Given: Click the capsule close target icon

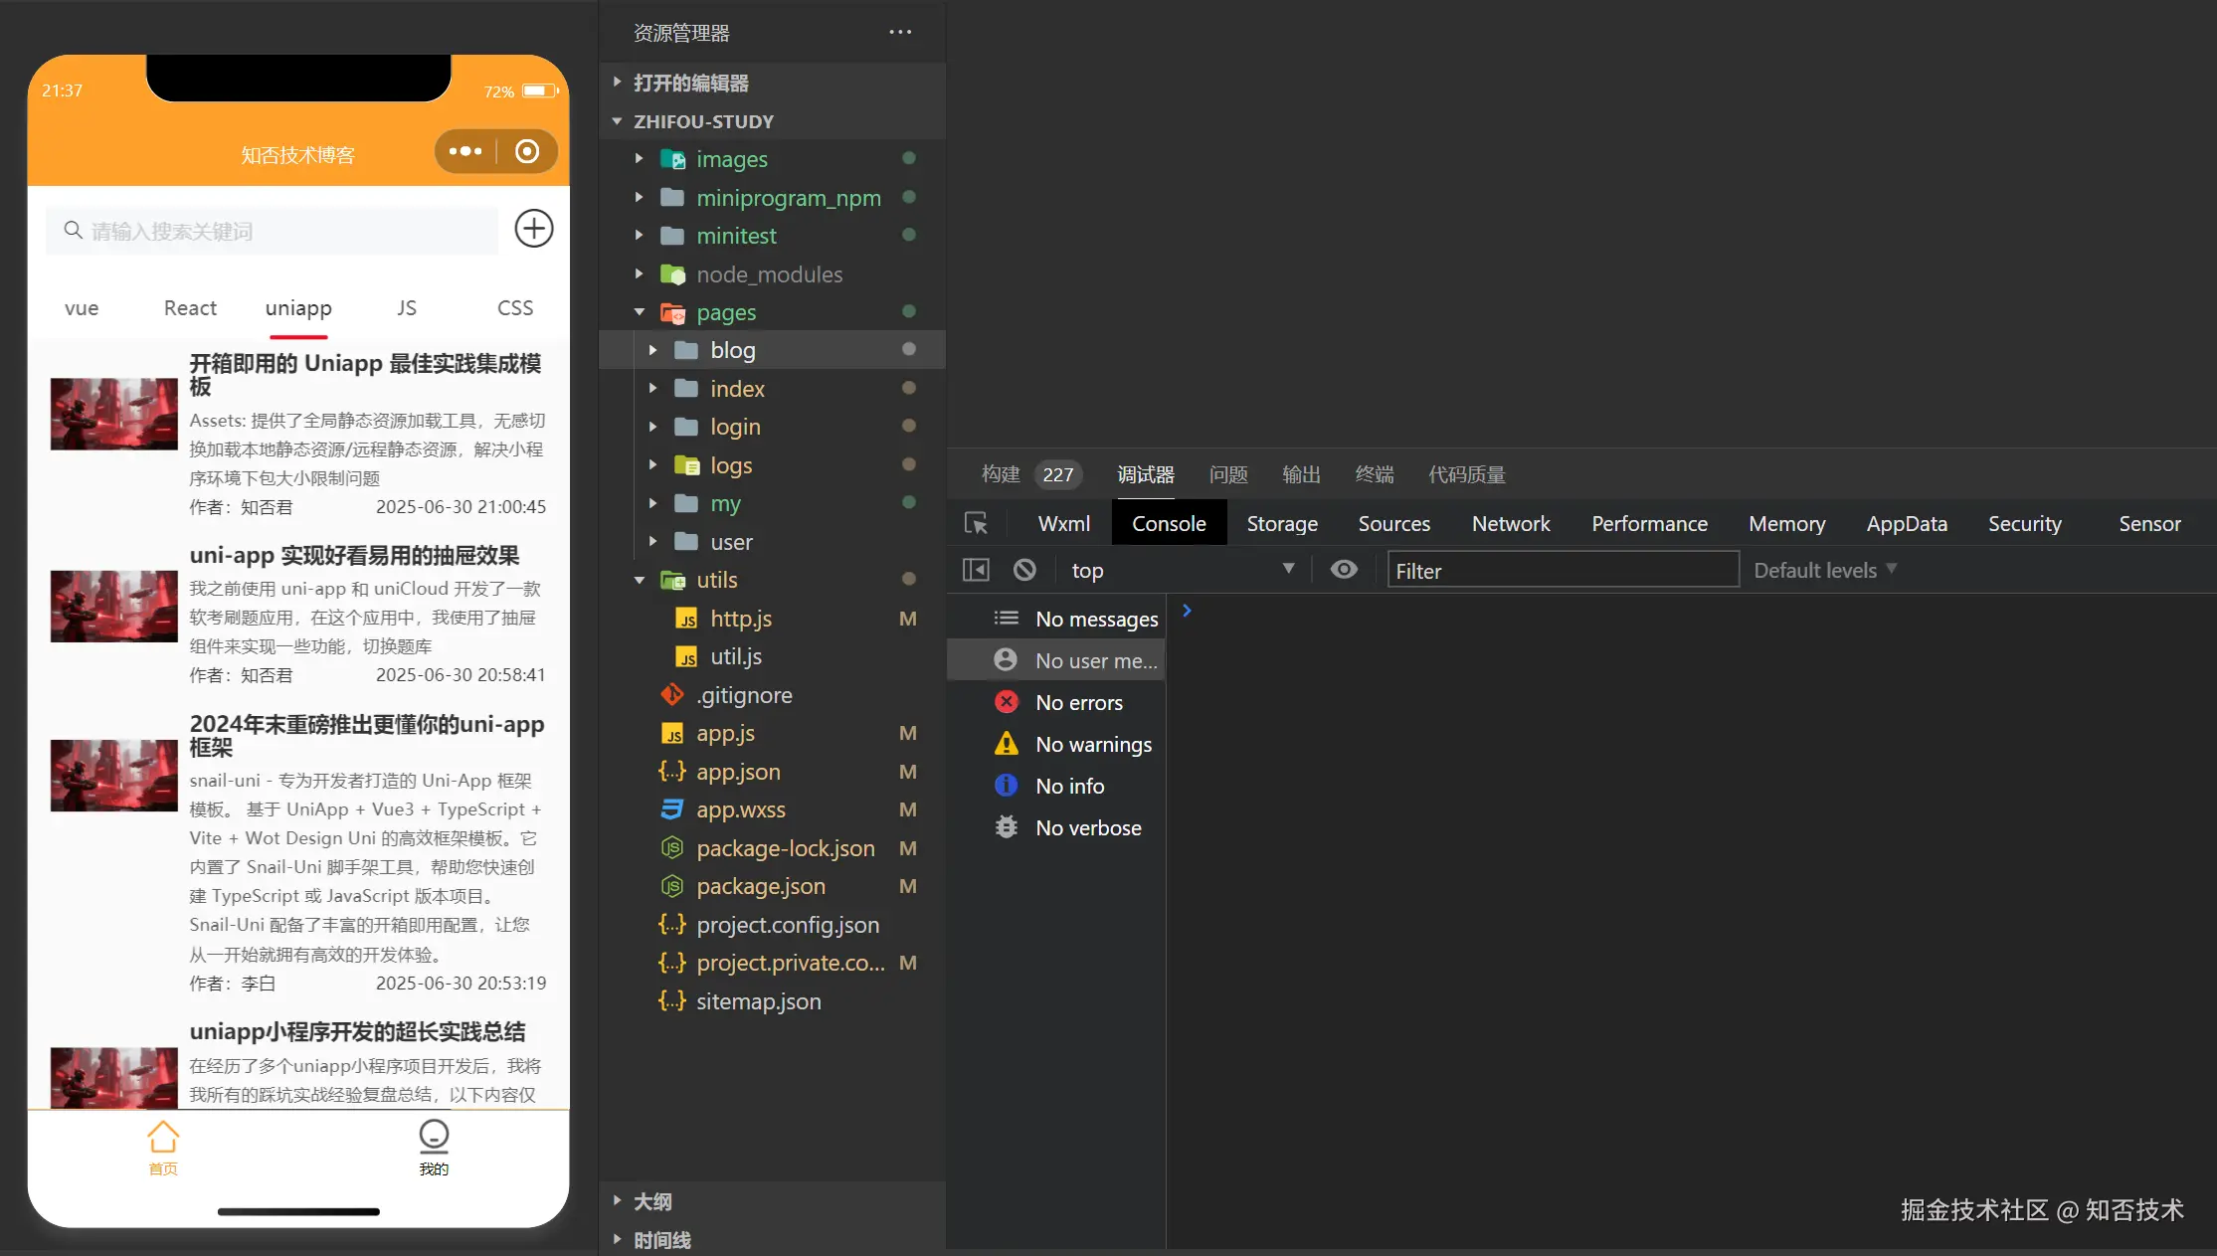Looking at the screenshot, I should point(527,151).
